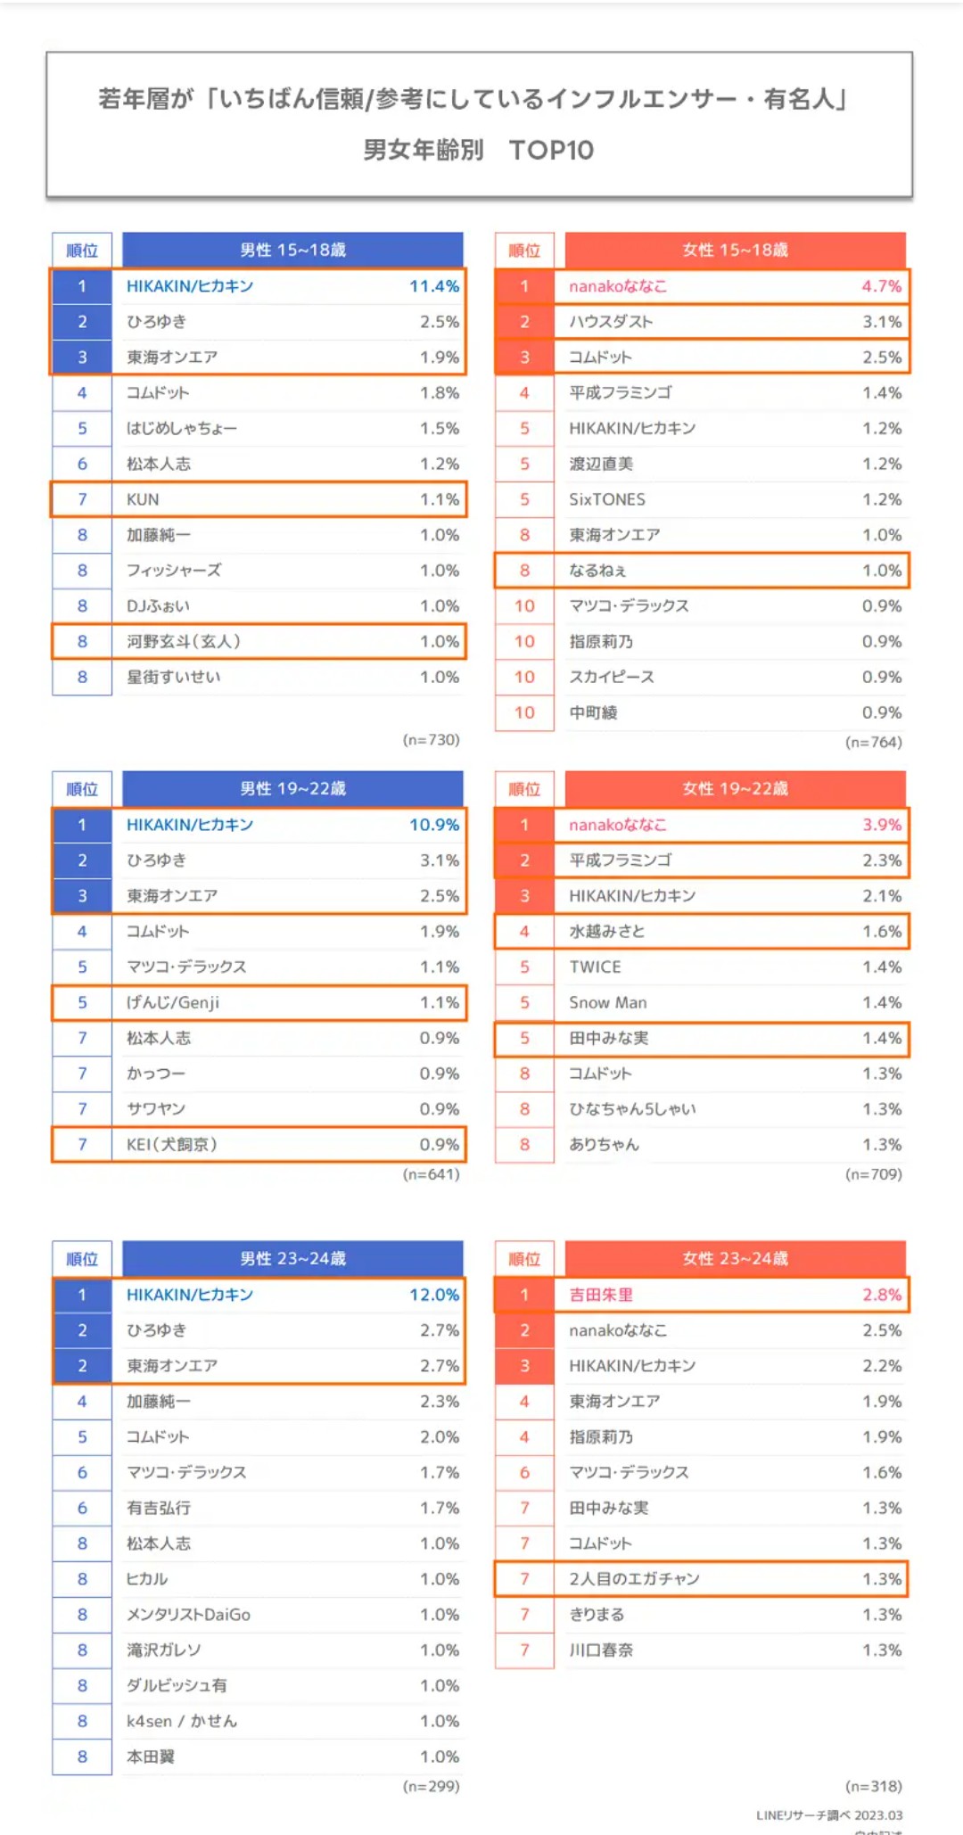The height and width of the screenshot is (1835, 963).
Task: Select nanakoななこ 4.7% top row
Action: [702, 286]
